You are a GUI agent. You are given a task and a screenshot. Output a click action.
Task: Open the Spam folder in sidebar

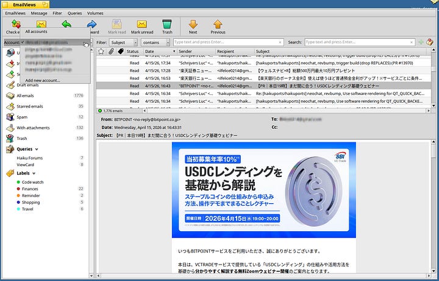tap(22, 117)
